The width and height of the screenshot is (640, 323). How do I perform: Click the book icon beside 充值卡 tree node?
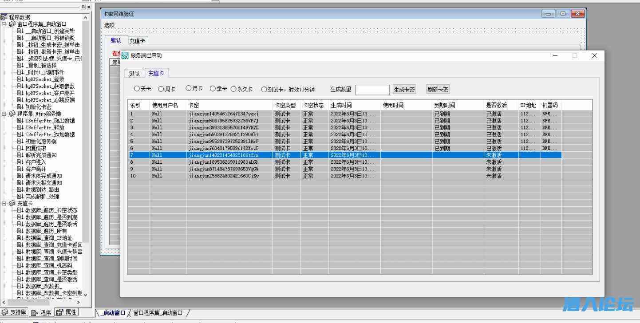tap(12, 203)
